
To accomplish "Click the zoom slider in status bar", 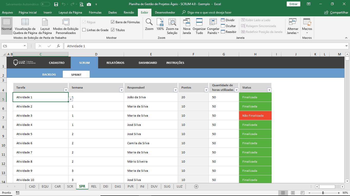I will [x=323, y=193].
